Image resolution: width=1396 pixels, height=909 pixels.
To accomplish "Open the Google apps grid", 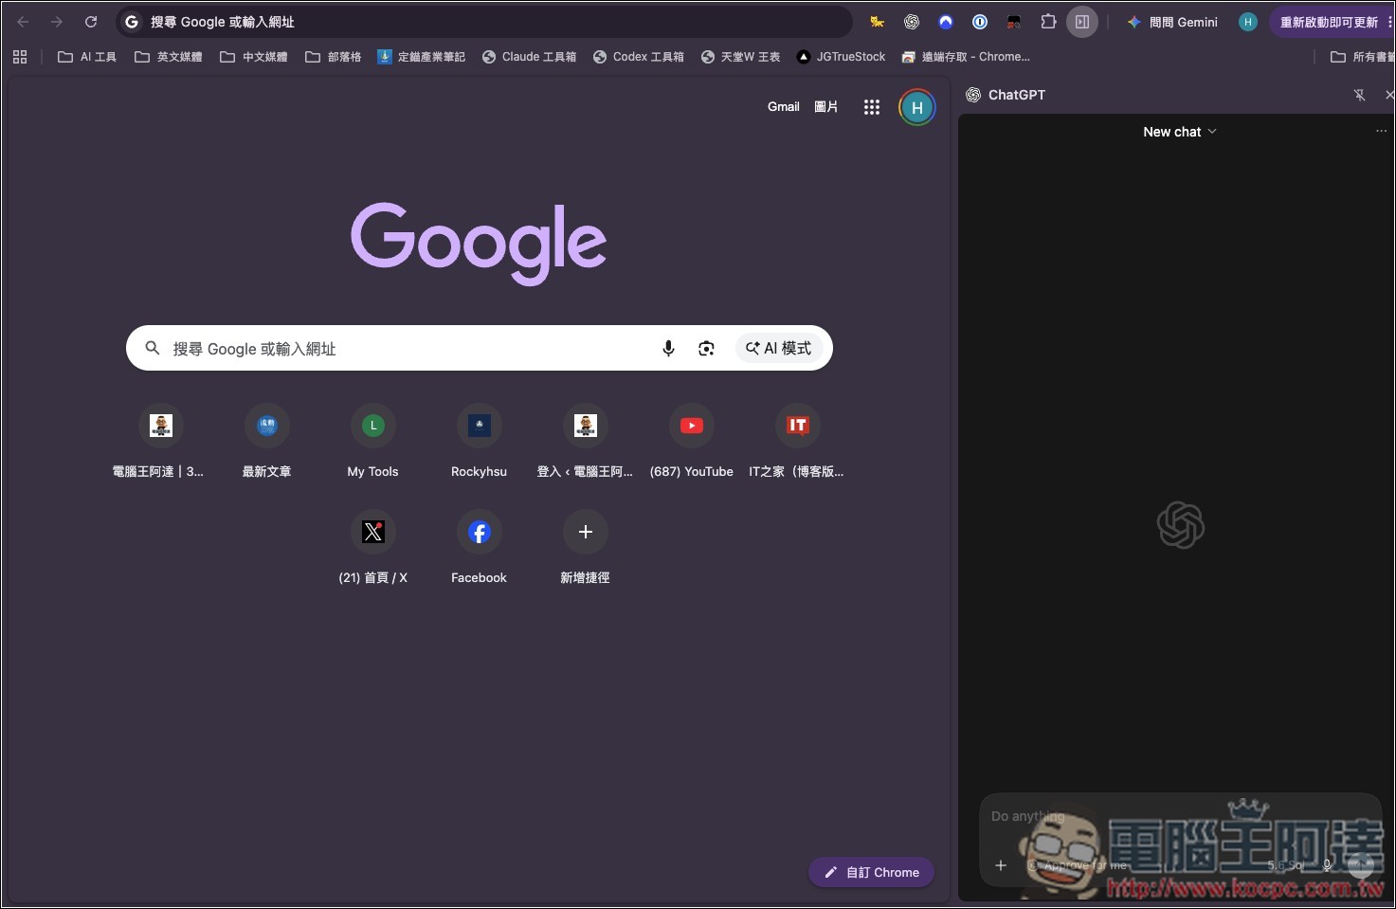I will [x=872, y=107].
